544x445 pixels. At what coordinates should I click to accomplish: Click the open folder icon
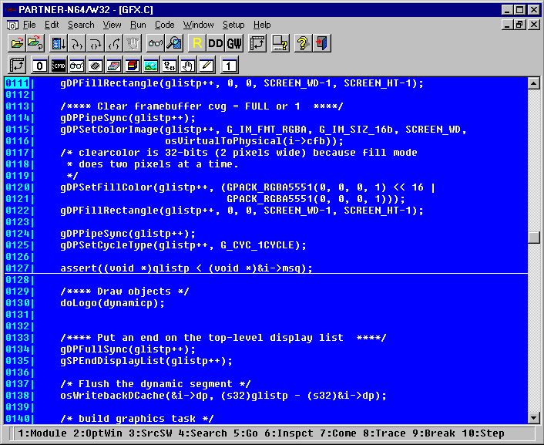16,43
